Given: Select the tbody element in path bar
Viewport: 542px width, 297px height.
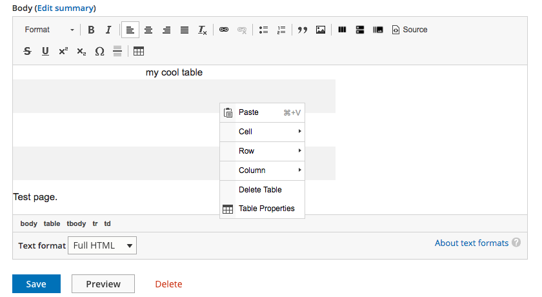Looking at the screenshot, I should pos(76,223).
